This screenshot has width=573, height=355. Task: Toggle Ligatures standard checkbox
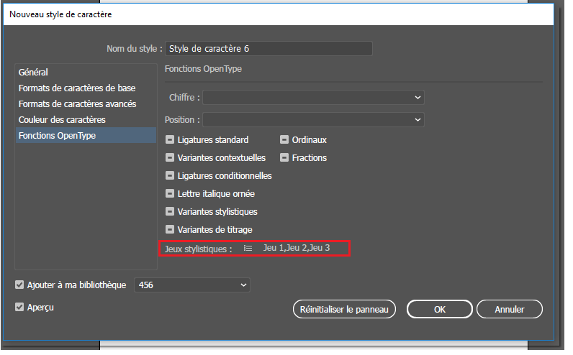[171, 140]
